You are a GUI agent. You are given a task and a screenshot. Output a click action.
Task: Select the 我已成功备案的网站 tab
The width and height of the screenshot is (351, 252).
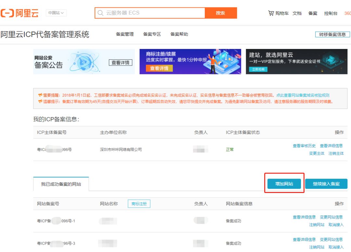click(61, 184)
